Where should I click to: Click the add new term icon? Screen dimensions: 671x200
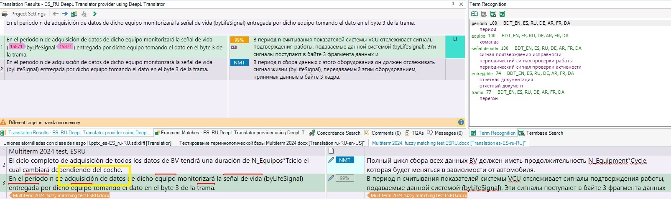(x=484, y=14)
